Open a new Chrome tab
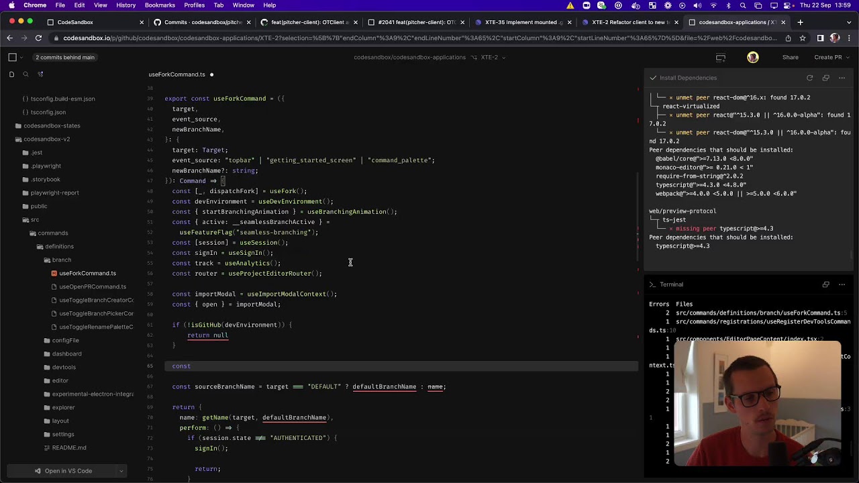Screen dimensions: 859x483 tap(800, 22)
